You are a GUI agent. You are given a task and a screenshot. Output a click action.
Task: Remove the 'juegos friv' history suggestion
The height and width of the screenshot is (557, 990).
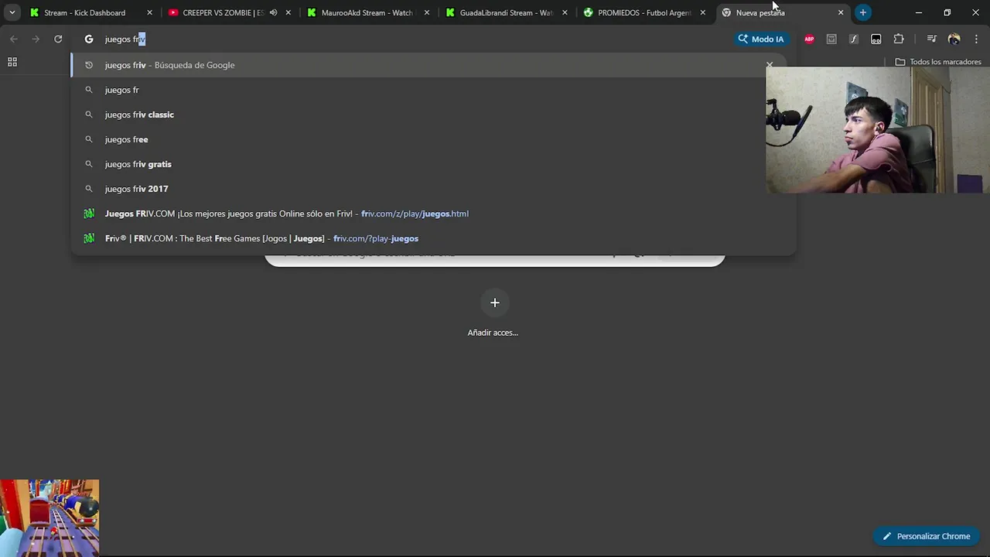click(770, 65)
